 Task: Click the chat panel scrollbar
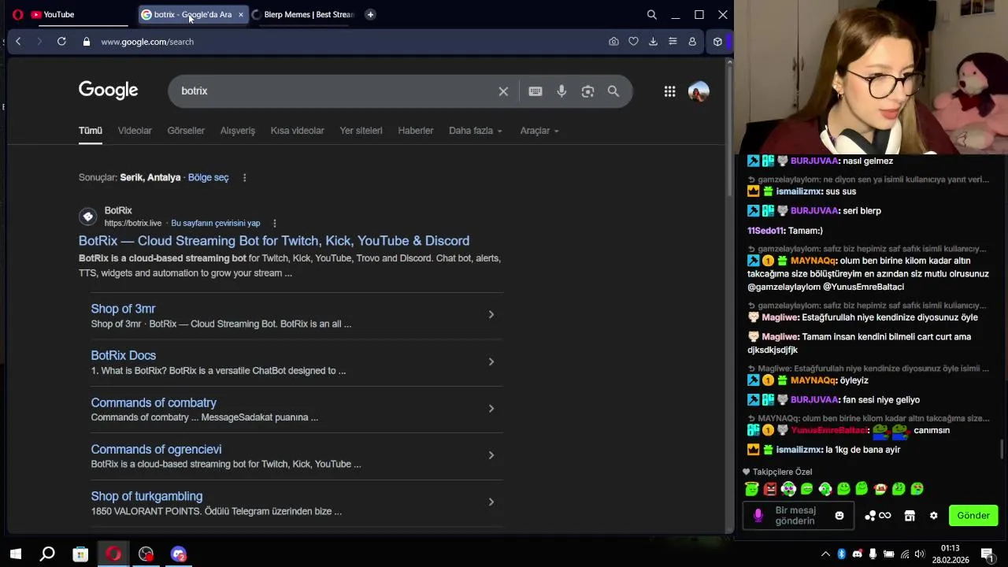[x=1002, y=449]
